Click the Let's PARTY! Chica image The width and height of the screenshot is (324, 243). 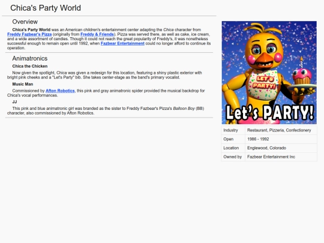click(x=269, y=73)
